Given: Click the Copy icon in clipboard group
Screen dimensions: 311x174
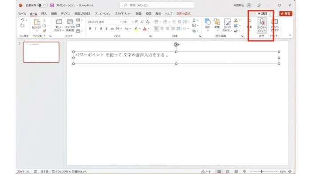Looking at the screenshot, I should (44, 26).
